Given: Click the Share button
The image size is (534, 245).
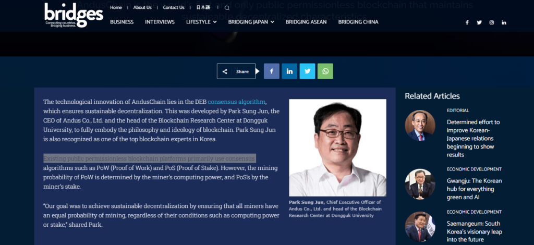Looking at the screenshot, I should [236, 71].
